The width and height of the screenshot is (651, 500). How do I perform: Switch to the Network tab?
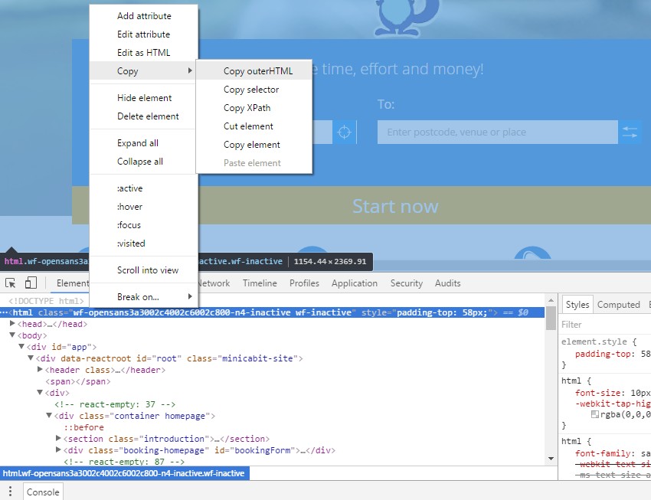(213, 283)
